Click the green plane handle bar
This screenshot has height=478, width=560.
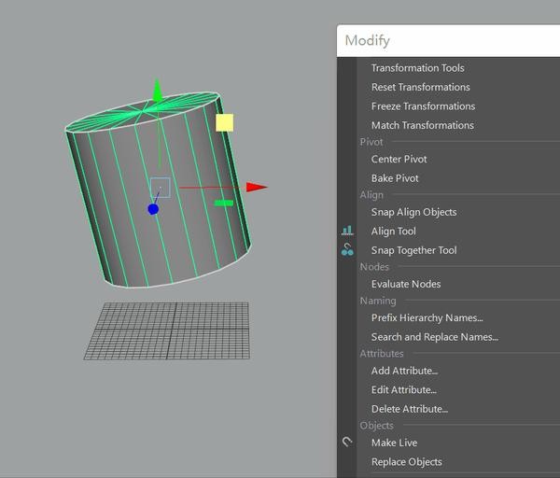(x=224, y=203)
